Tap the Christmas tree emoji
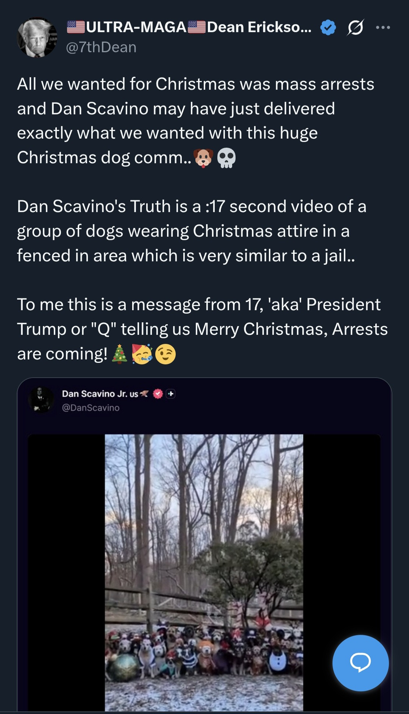 click(120, 354)
